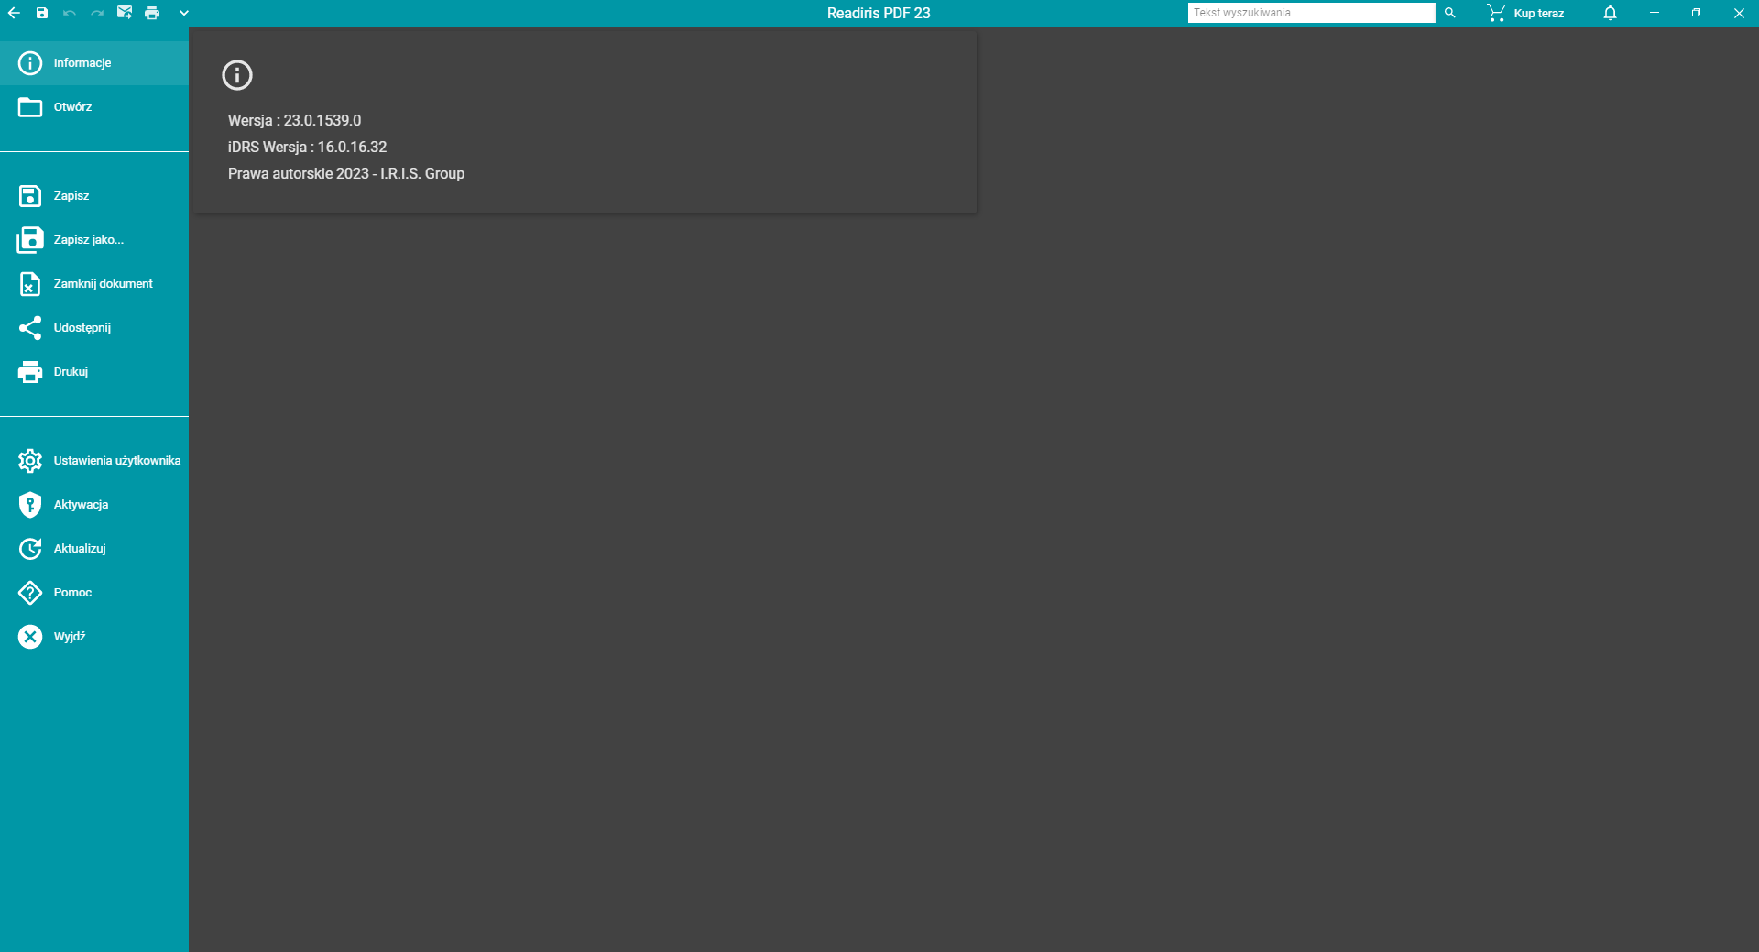The width and height of the screenshot is (1759, 952).
Task: Click the Udostępnij share icon
Action: [x=30, y=328]
